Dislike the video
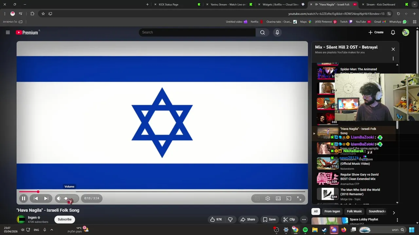This screenshot has width=419, height=235. (x=230, y=219)
